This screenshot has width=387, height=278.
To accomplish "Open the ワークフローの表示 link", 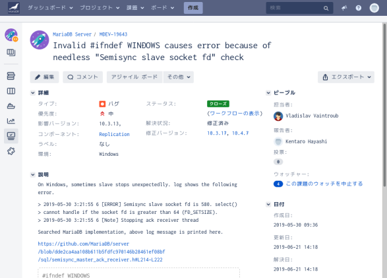I will click(x=235, y=114).
